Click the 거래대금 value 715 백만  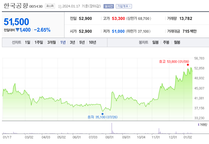(190, 31)
